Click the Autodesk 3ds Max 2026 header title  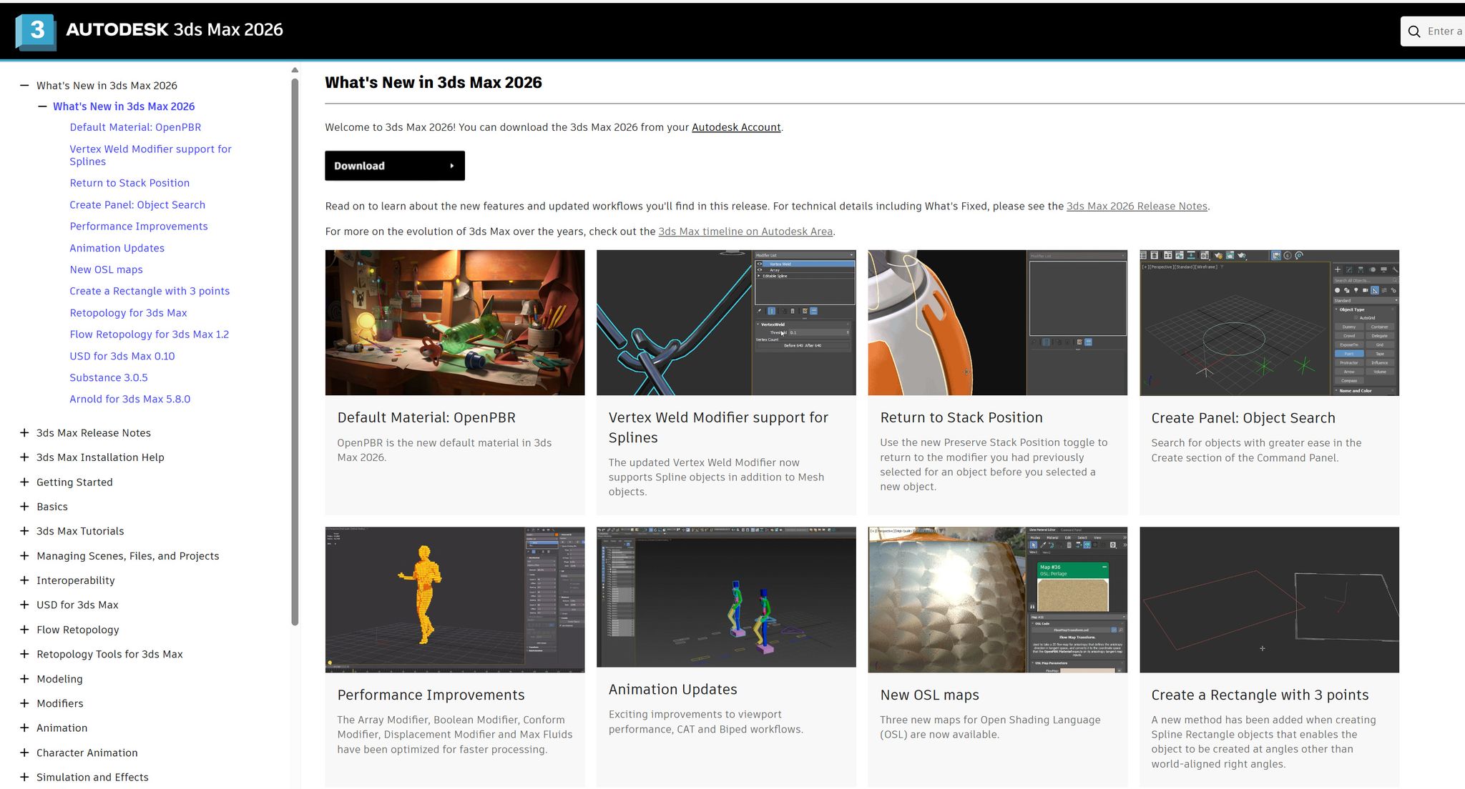click(x=175, y=29)
